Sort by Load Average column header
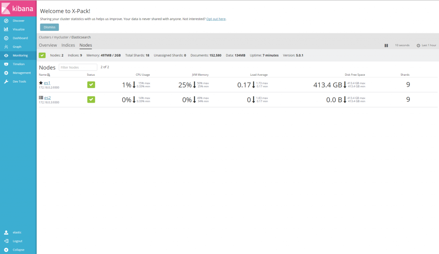This screenshot has width=439, height=254. pyautogui.click(x=259, y=74)
